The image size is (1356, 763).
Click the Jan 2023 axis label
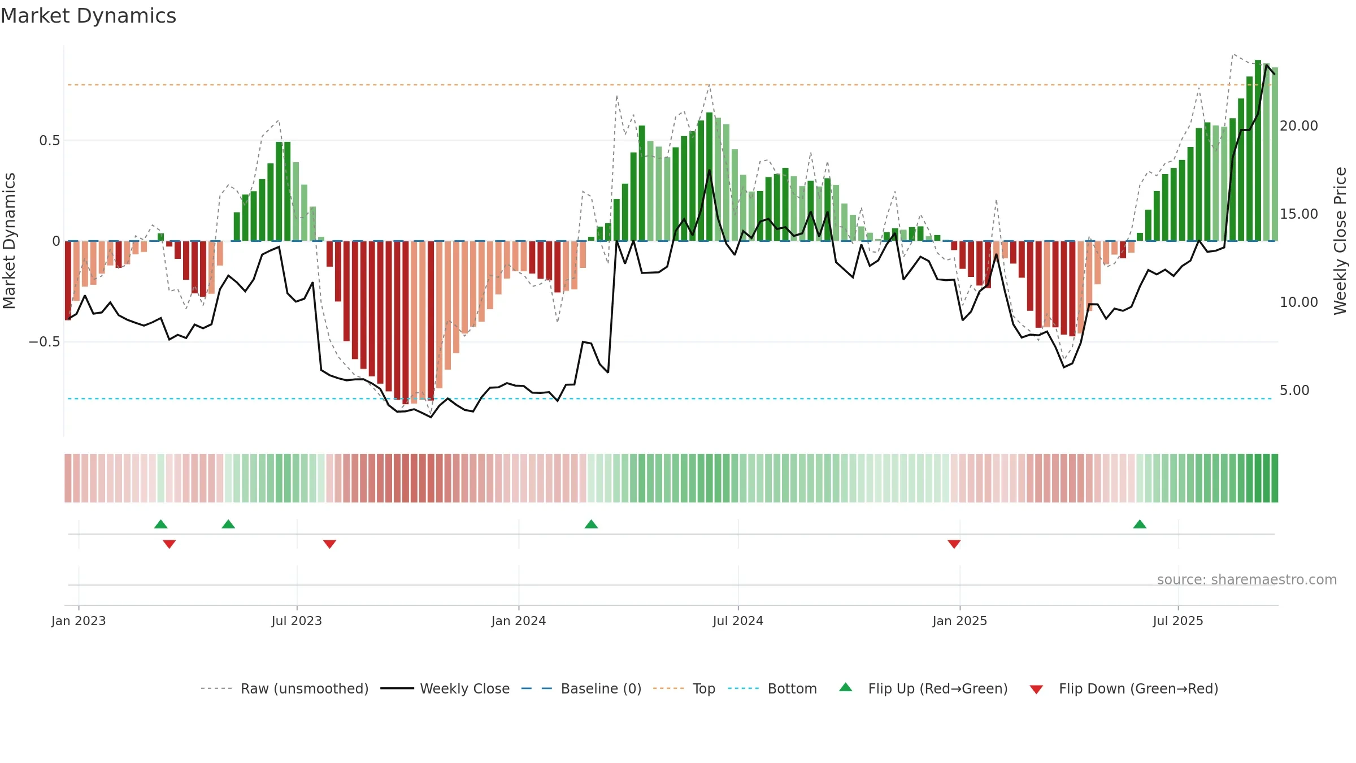click(79, 621)
